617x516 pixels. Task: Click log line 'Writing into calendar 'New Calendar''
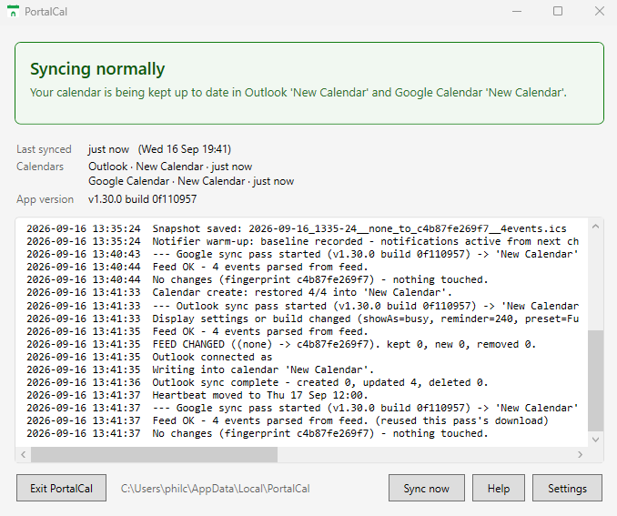click(x=200, y=369)
